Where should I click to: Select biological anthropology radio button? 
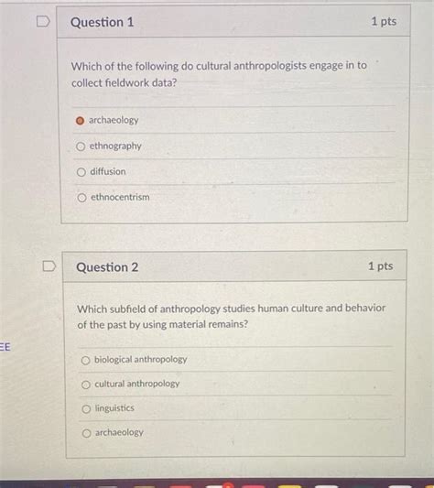(x=86, y=361)
